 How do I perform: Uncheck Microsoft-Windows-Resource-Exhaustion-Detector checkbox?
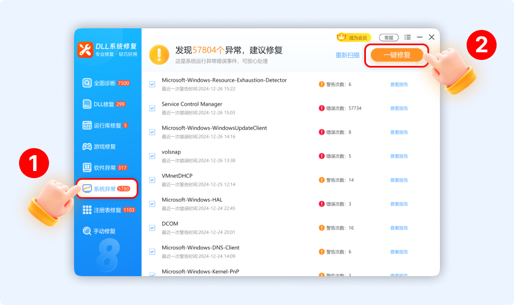[x=152, y=84]
